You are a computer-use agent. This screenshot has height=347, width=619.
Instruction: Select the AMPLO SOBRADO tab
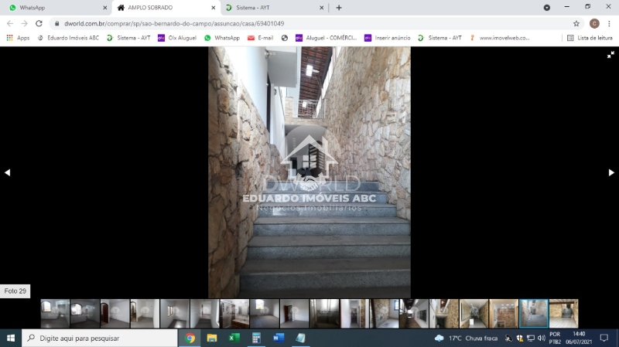[x=164, y=8]
